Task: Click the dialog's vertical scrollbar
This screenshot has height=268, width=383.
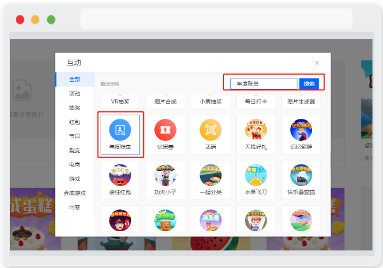Action: (x=330, y=160)
